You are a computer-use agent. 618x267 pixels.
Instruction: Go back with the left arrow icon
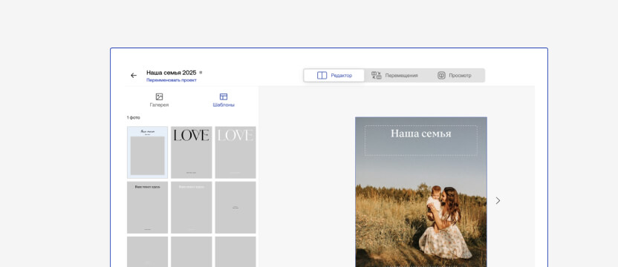tap(134, 75)
